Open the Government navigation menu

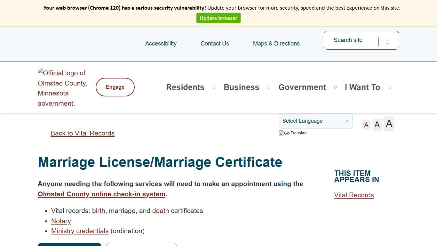pyautogui.click(x=302, y=87)
